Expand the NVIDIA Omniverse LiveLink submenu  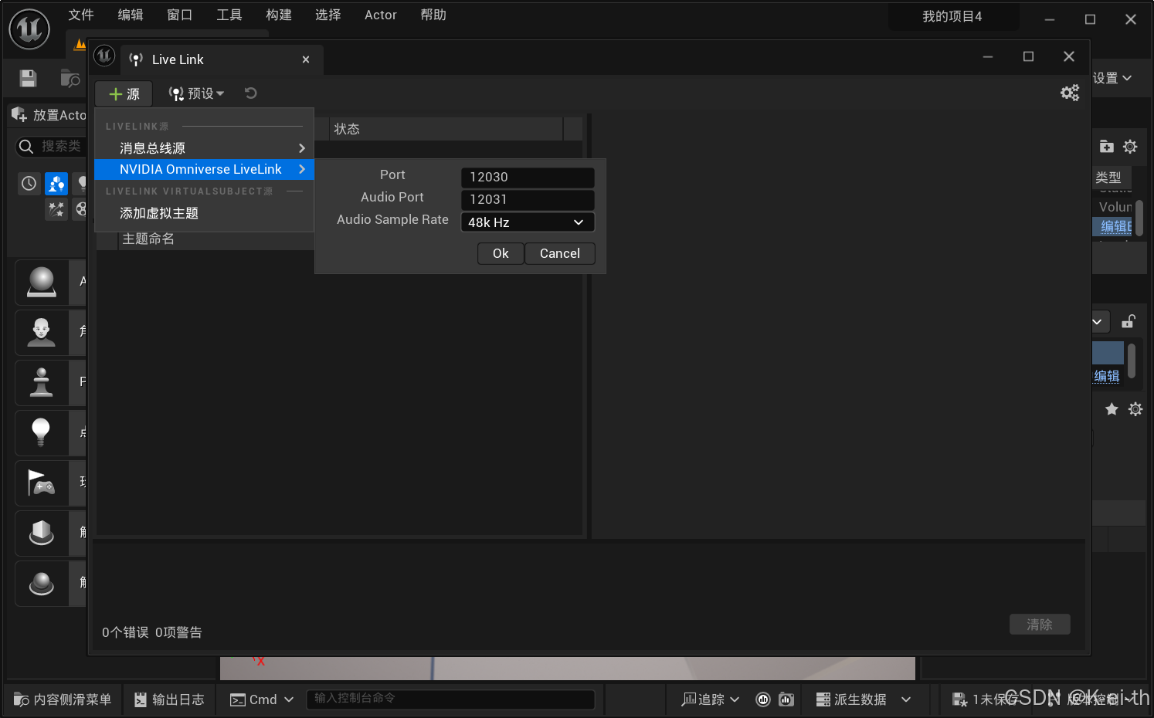tap(204, 169)
